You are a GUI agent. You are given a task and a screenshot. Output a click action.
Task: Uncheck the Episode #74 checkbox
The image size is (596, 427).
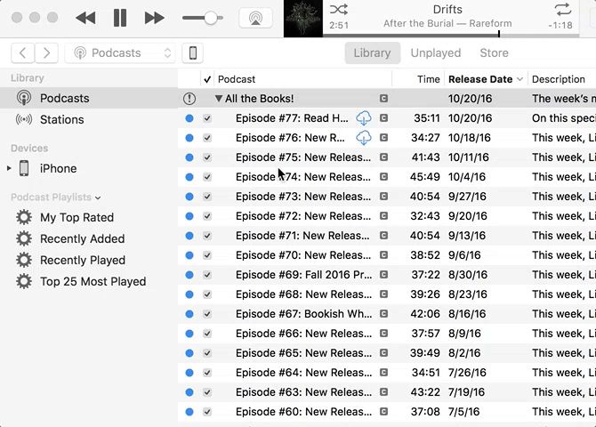(207, 177)
